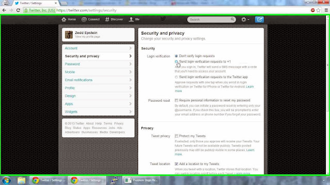Click chevron beside Apps
Viewport: 330px width, 185px height.
130,104
